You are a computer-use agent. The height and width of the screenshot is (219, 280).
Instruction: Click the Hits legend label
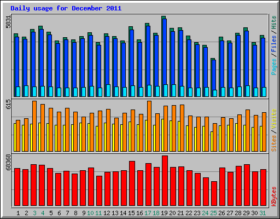tap(273, 22)
